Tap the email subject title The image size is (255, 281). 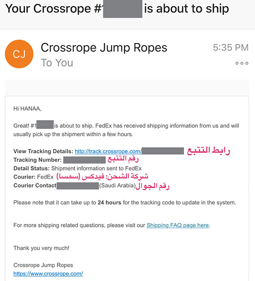click(117, 9)
